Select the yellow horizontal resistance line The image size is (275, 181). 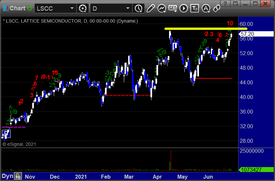pos(206,29)
